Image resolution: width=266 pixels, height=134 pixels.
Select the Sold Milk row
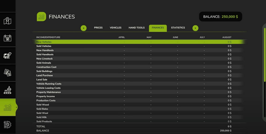coord(139,117)
